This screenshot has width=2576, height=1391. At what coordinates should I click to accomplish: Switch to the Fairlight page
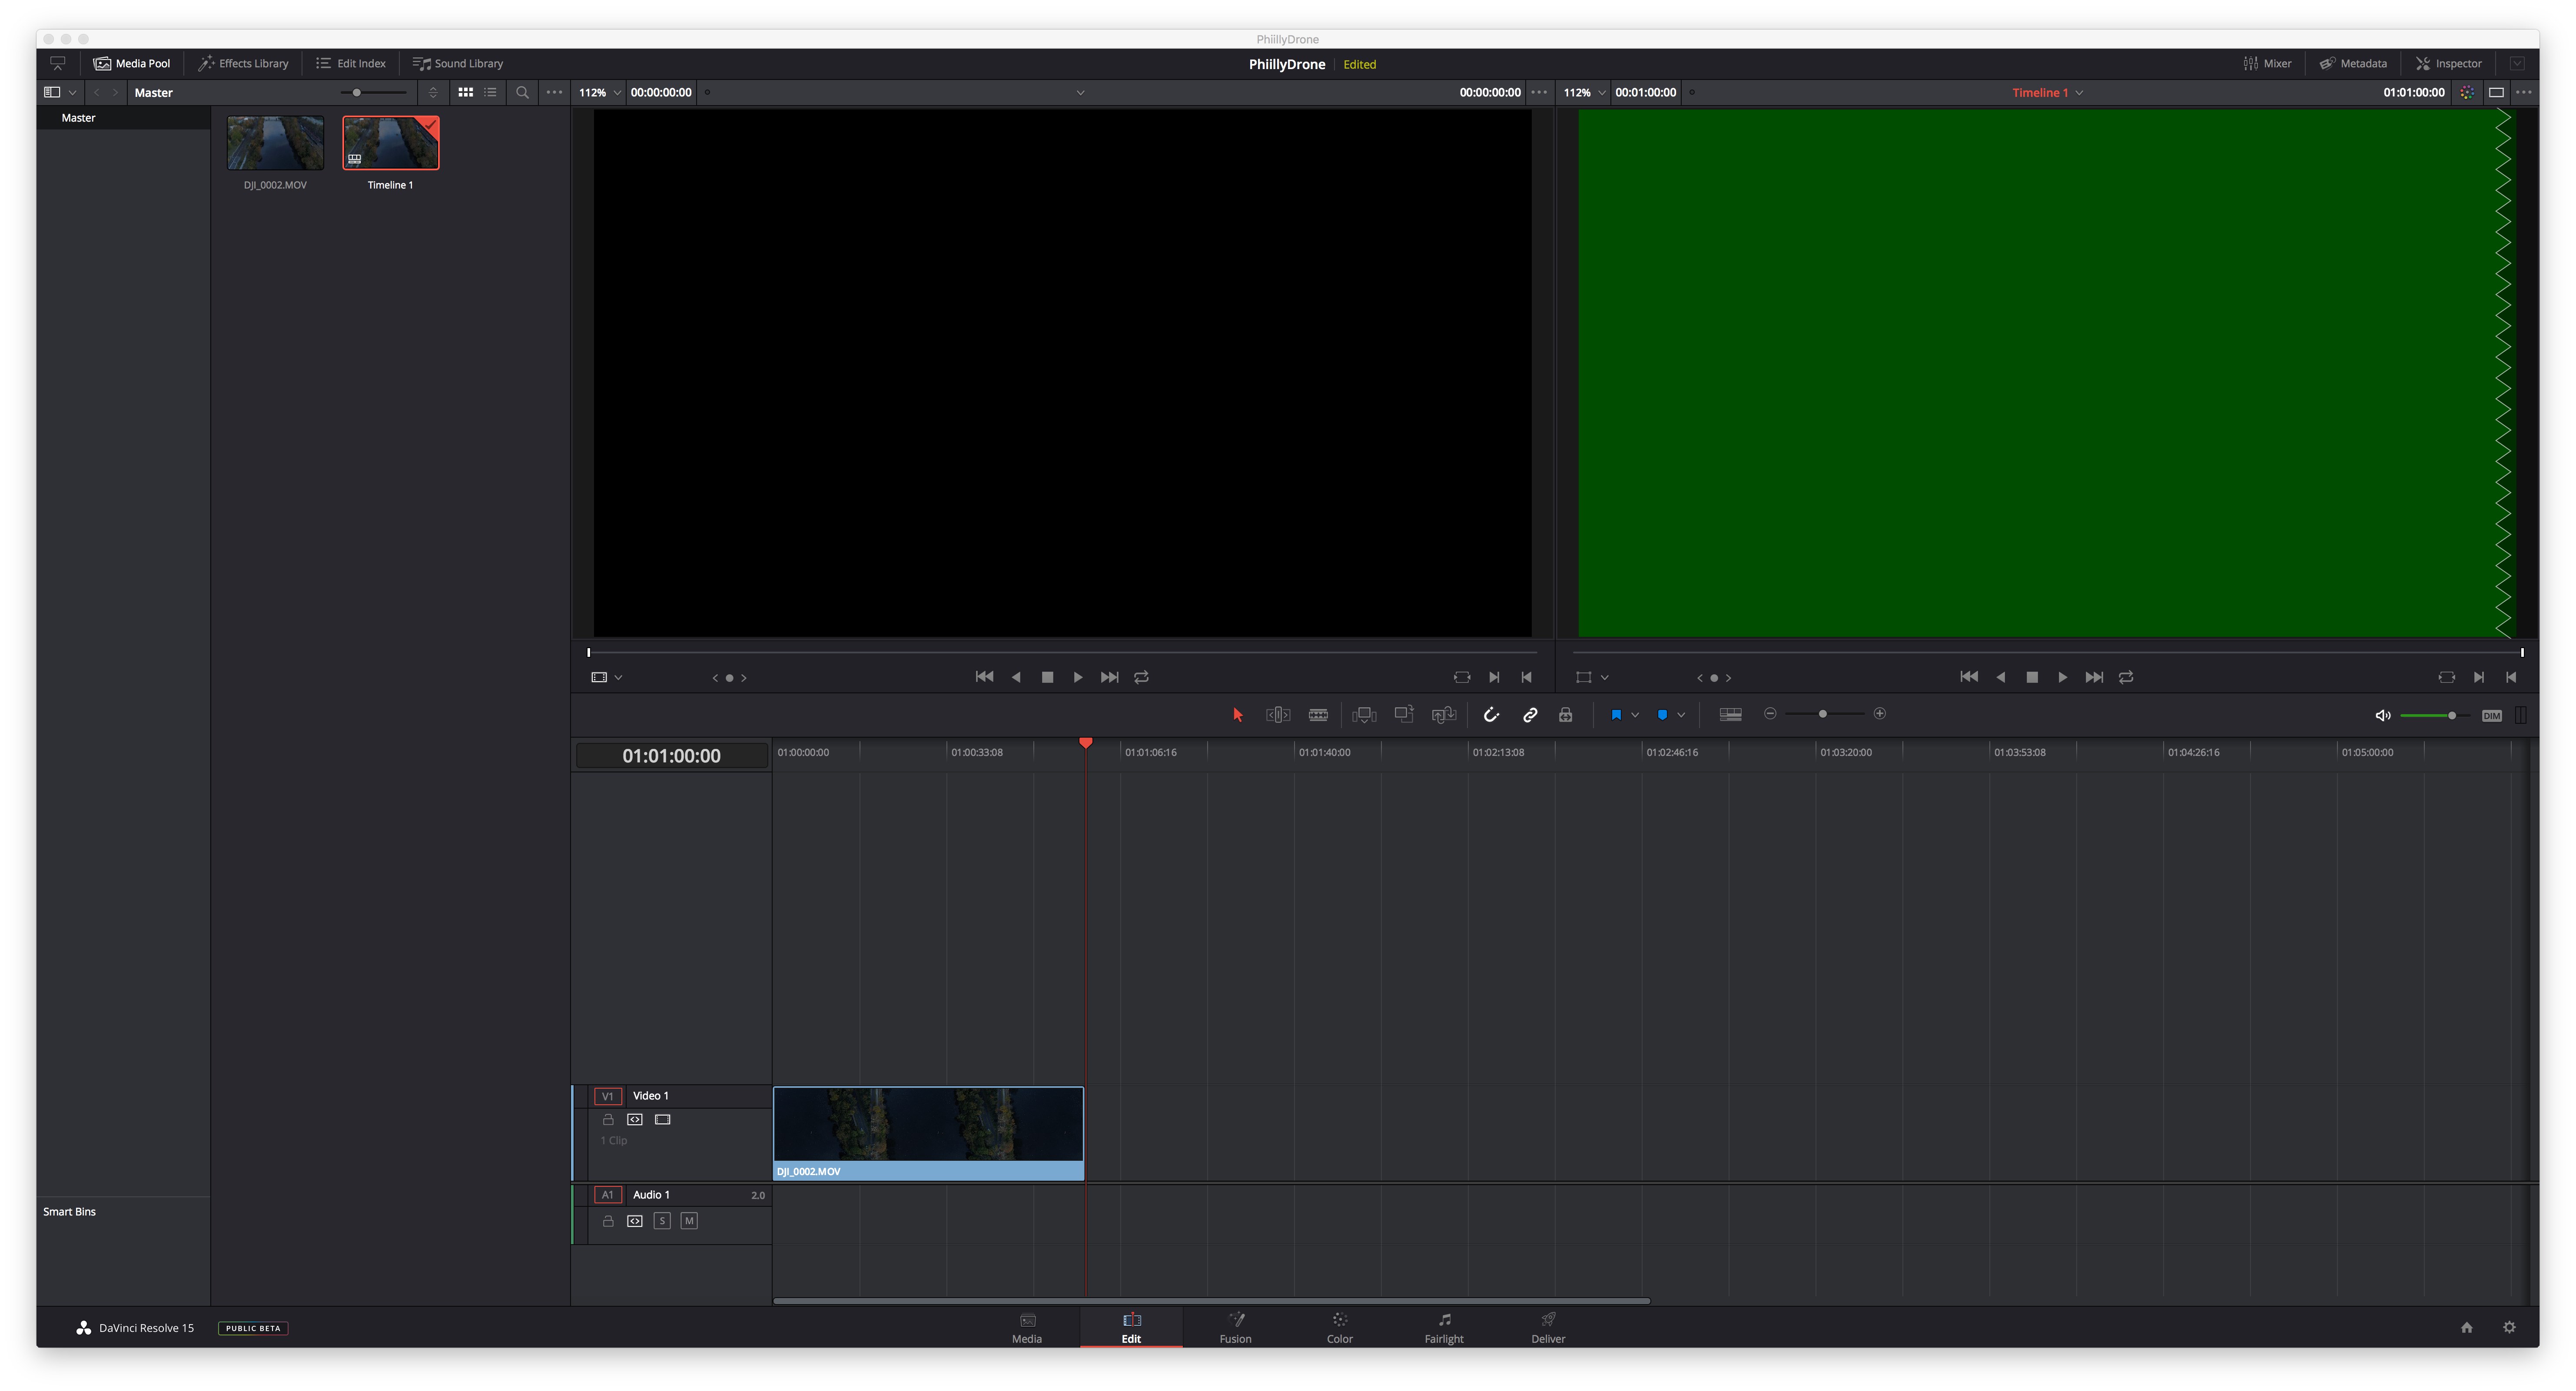point(1443,1327)
